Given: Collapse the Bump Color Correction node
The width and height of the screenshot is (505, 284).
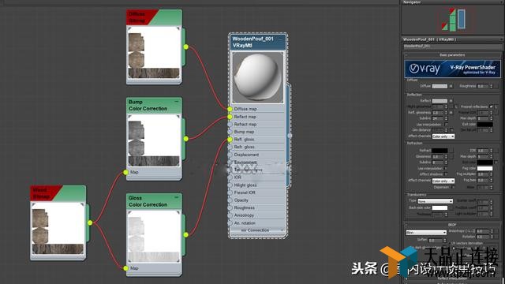Looking at the screenshot, I should pos(177,102).
